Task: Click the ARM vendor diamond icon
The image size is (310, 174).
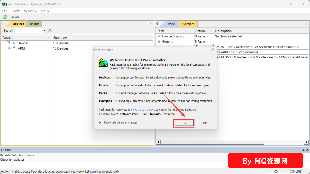Action: pos(14,48)
